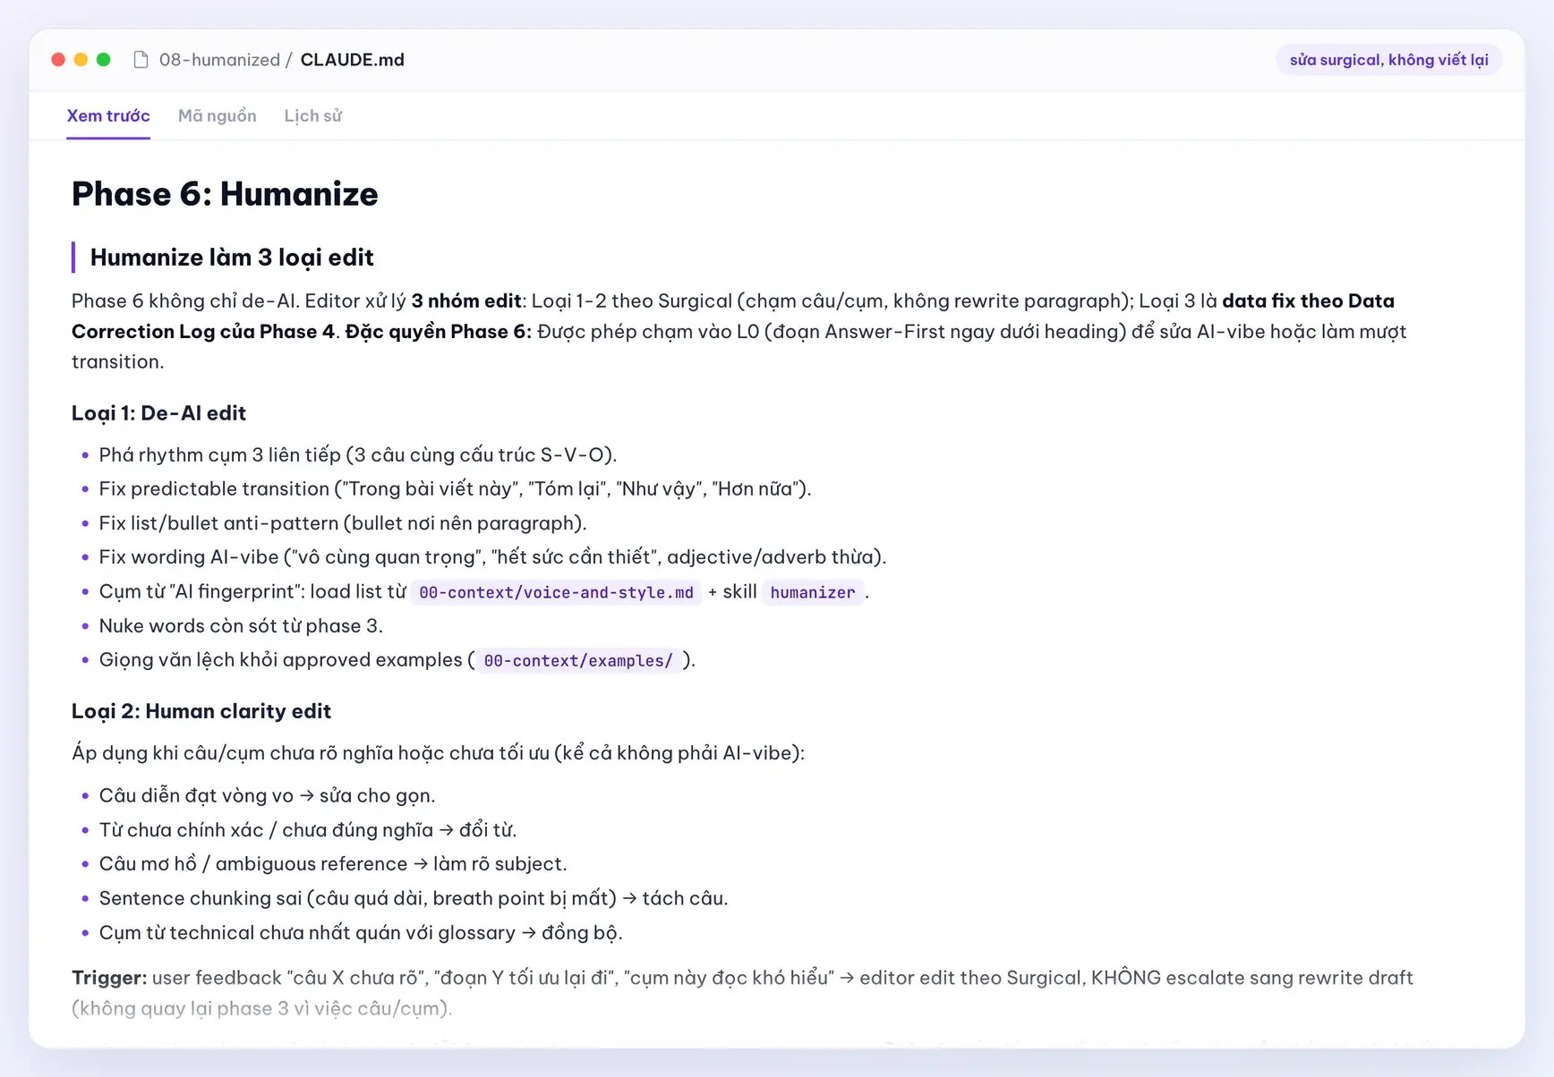The width and height of the screenshot is (1554, 1077).
Task: Click the 00-context/voice-and-style.md code chip
Action: point(556,592)
